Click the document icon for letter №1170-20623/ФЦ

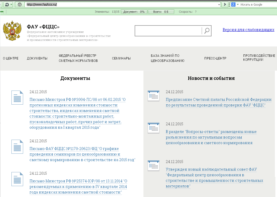(x=17, y=147)
